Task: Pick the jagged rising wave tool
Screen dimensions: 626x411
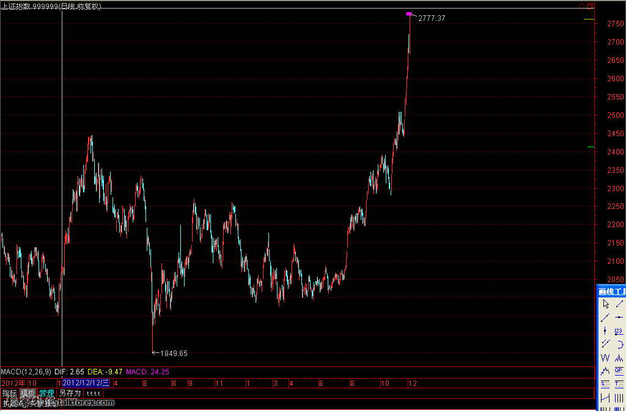Action: pos(606,371)
